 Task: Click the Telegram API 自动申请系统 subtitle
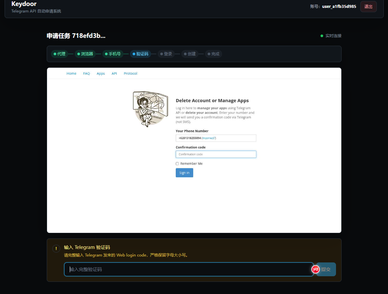pyautogui.click(x=36, y=11)
